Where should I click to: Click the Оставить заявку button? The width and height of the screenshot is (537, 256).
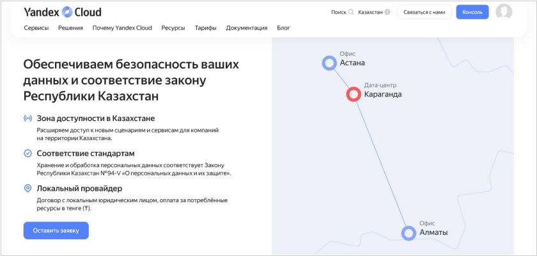tap(56, 230)
